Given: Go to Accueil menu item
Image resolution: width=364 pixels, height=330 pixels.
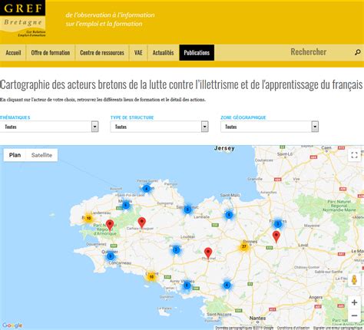Looking at the screenshot, I should coord(13,53).
